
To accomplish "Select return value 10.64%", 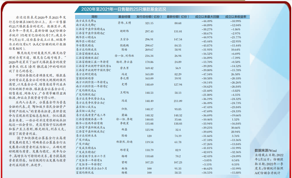I will 236,50.
